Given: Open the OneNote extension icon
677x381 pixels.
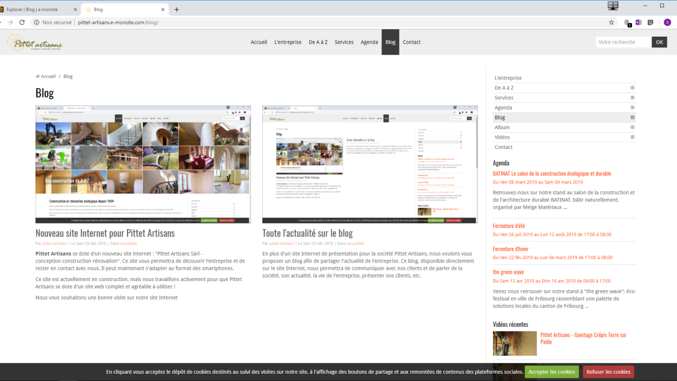Looking at the screenshot, I should (x=639, y=23).
